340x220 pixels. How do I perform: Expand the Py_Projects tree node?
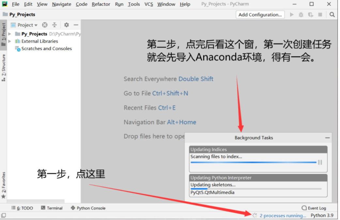tap(10, 34)
